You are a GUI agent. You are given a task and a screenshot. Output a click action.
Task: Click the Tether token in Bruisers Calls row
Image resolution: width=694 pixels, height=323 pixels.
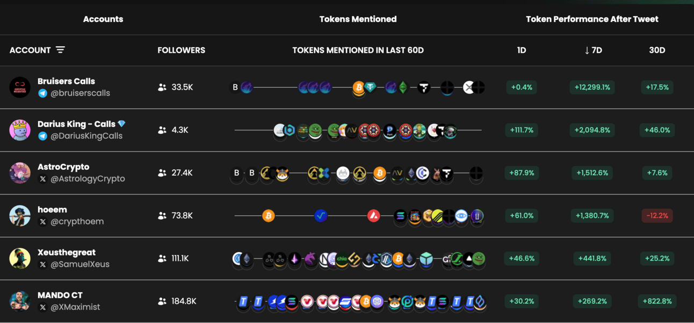point(370,87)
